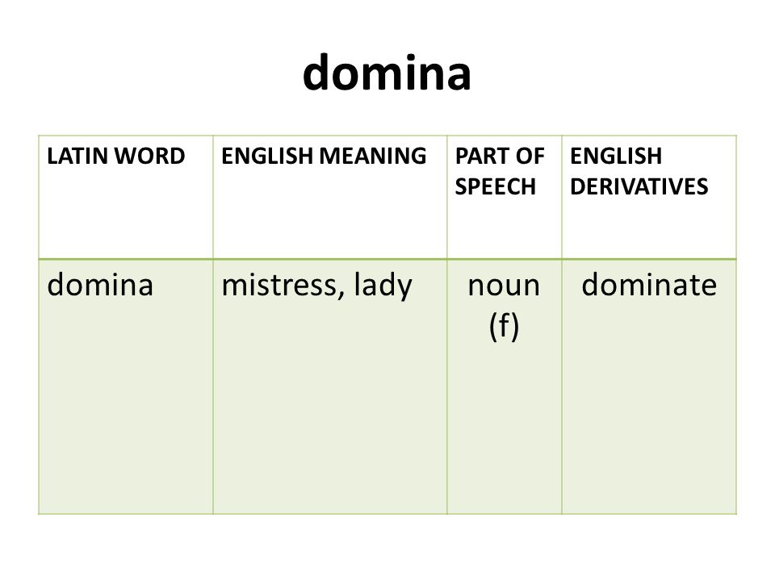Click the ENGLISH DERIVATIVES header cell
Viewport: 775px width, 581px height.
(x=649, y=197)
